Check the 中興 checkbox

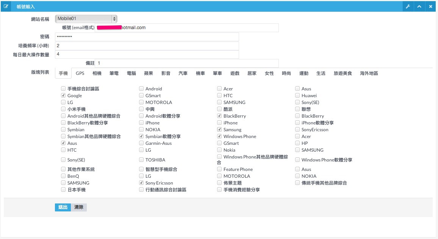(x=141, y=109)
